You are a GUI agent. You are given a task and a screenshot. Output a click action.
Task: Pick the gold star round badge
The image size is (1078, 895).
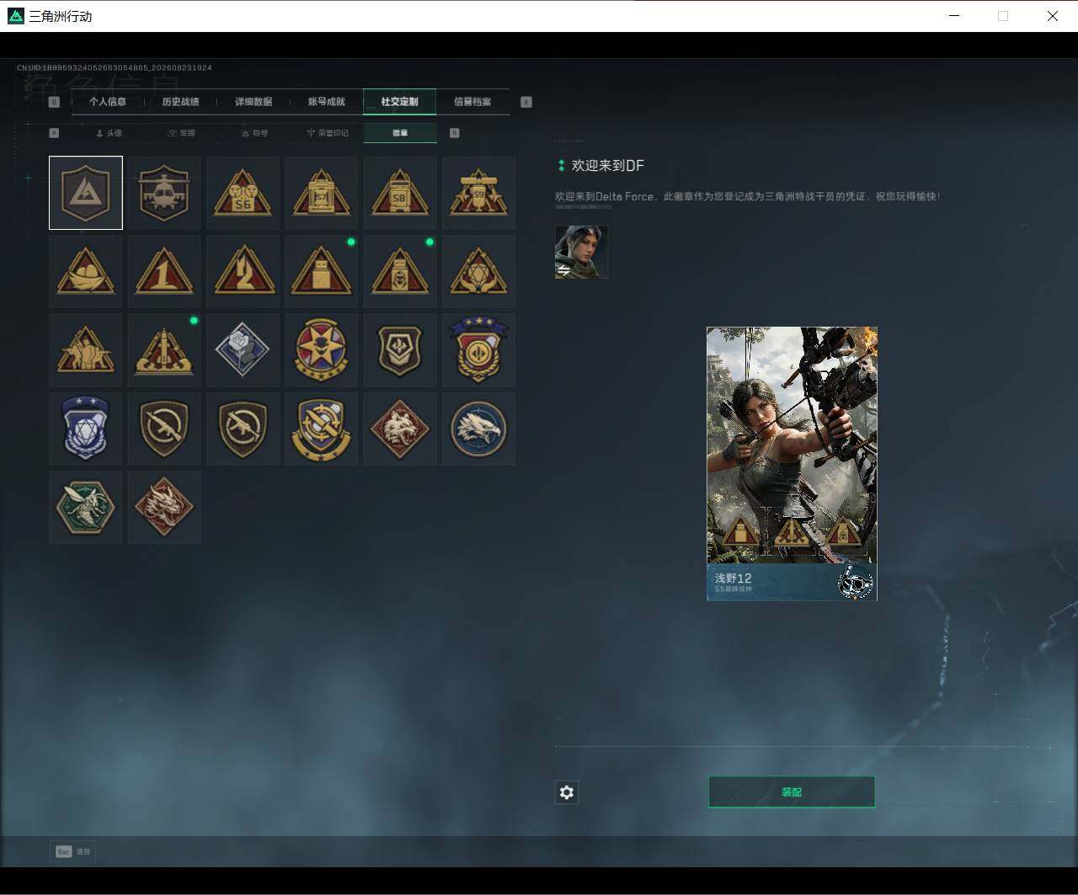pos(321,349)
